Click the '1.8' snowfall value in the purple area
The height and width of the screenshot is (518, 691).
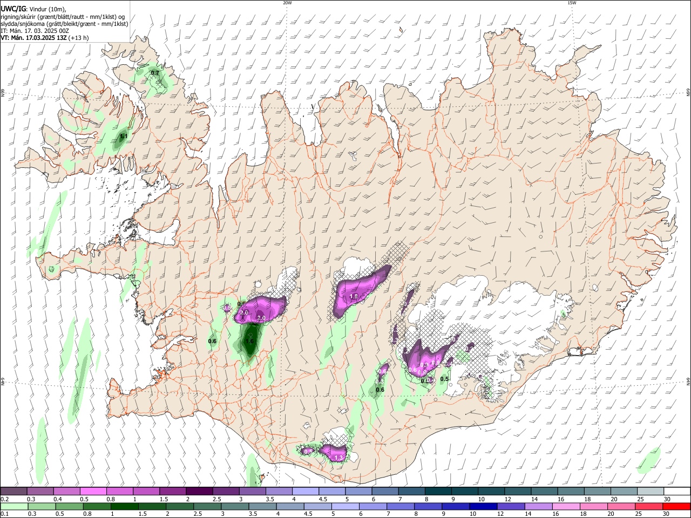tap(354, 296)
